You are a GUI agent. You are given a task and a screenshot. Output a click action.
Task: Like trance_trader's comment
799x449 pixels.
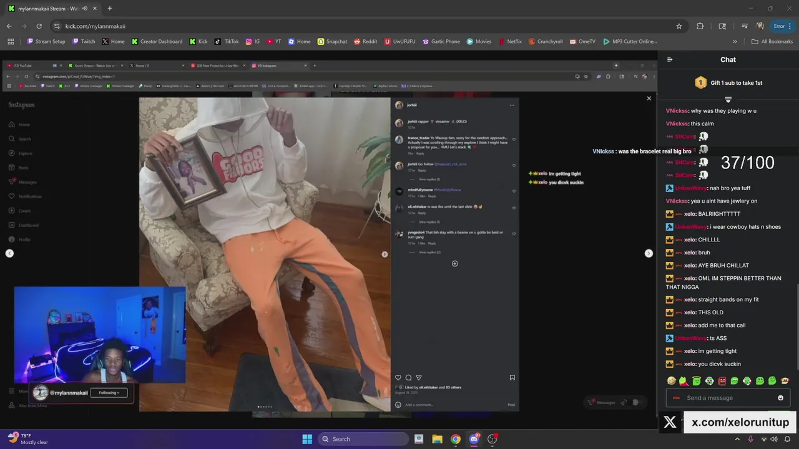pyautogui.click(x=514, y=140)
